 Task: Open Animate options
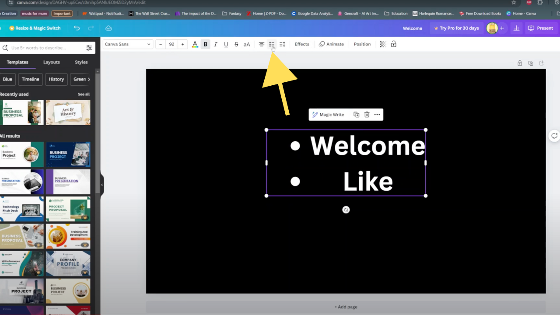[x=331, y=44]
